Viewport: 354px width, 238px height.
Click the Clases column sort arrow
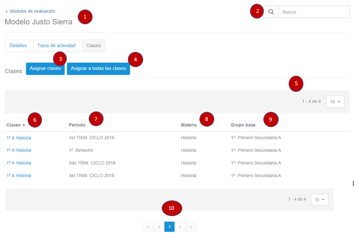pyautogui.click(x=24, y=125)
